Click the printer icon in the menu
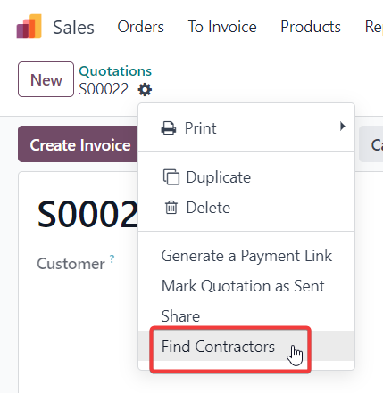This screenshot has width=383, height=393. point(169,128)
